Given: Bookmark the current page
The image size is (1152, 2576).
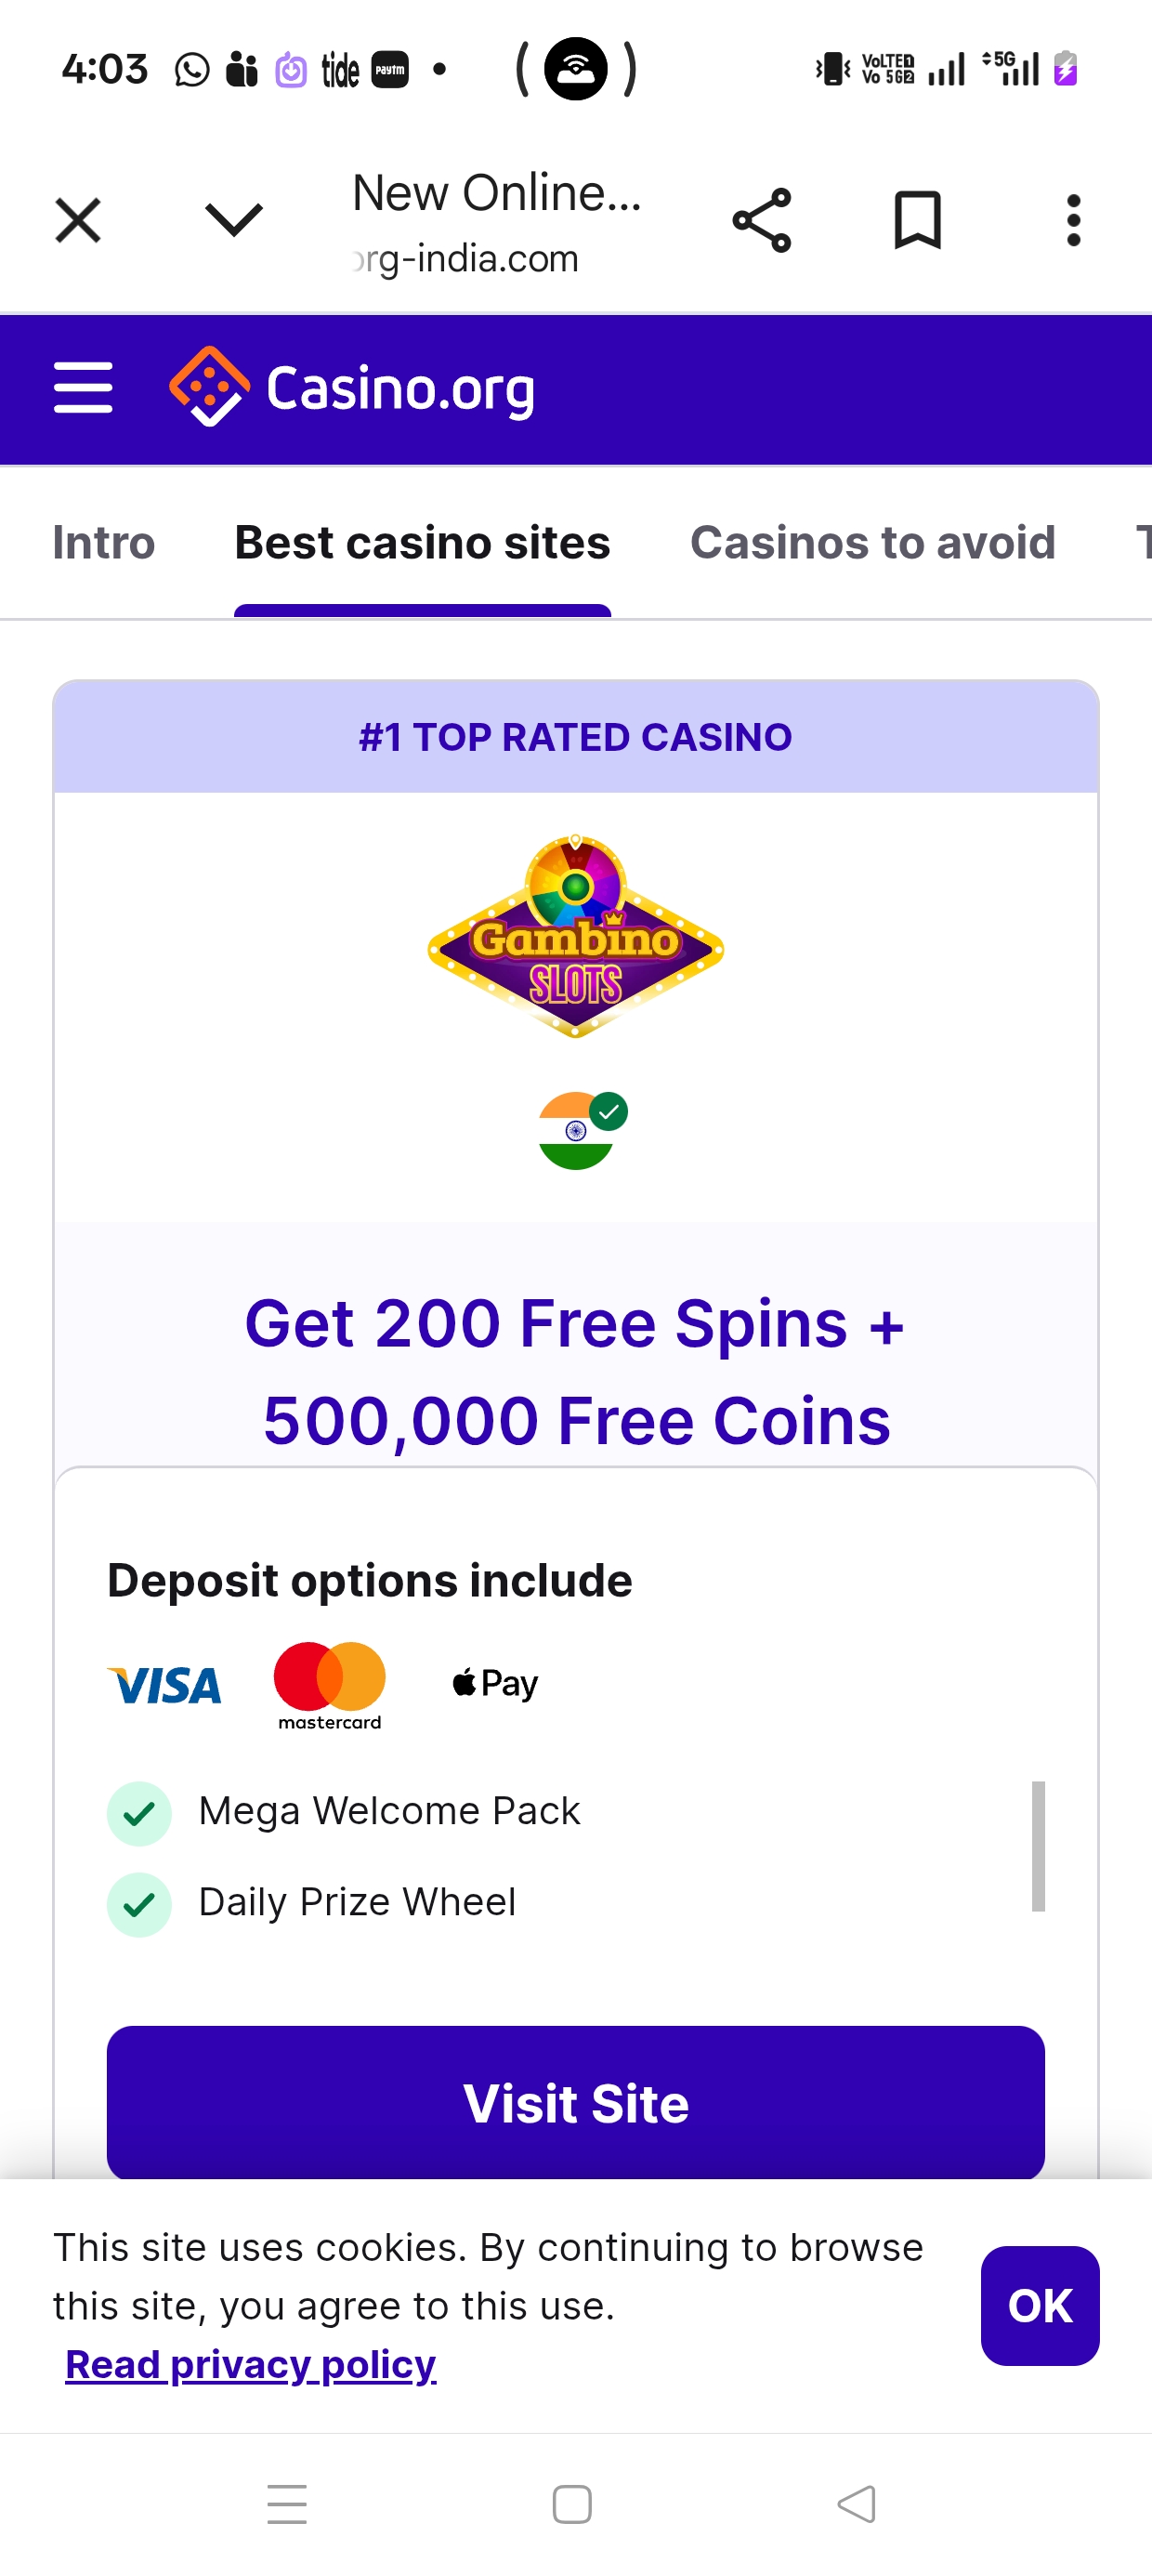Looking at the screenshot, I should [917, 220].
